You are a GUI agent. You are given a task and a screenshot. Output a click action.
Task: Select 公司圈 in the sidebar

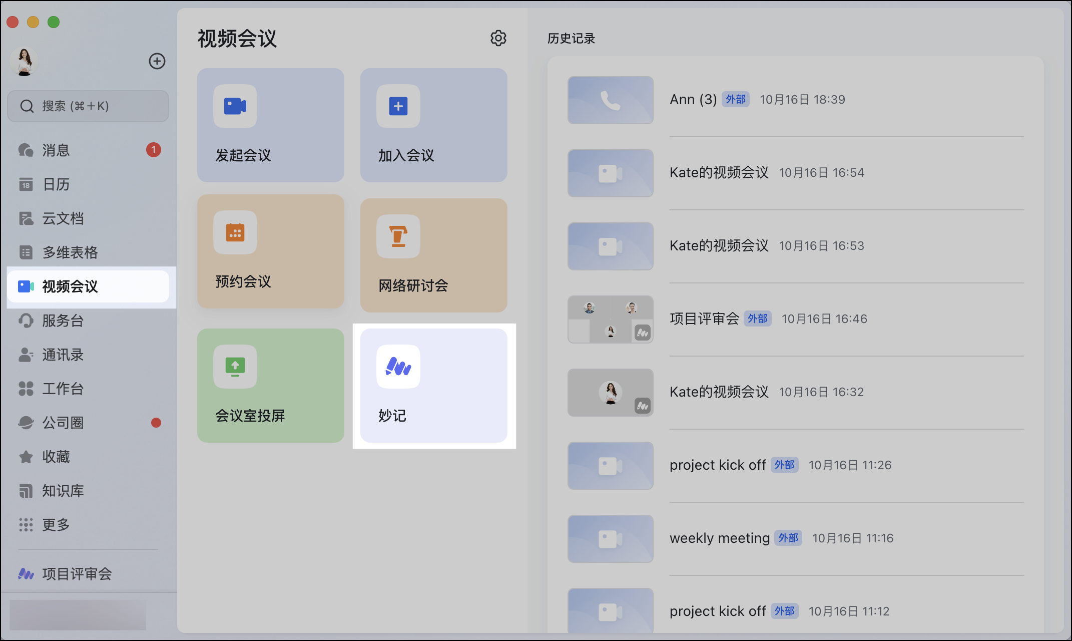tap(63, 423)
